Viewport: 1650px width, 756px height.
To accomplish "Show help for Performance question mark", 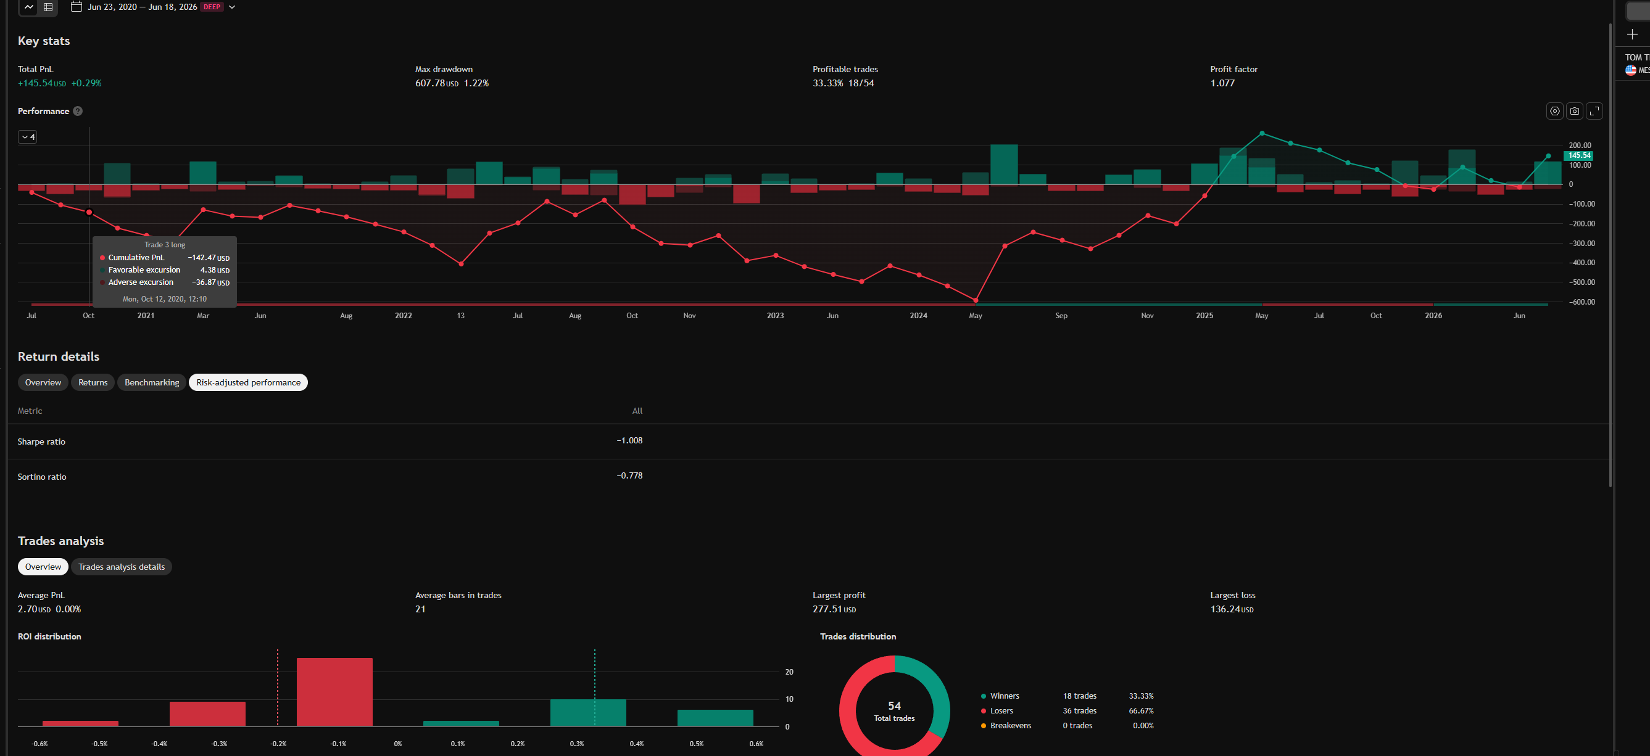I will coord(78,111).
